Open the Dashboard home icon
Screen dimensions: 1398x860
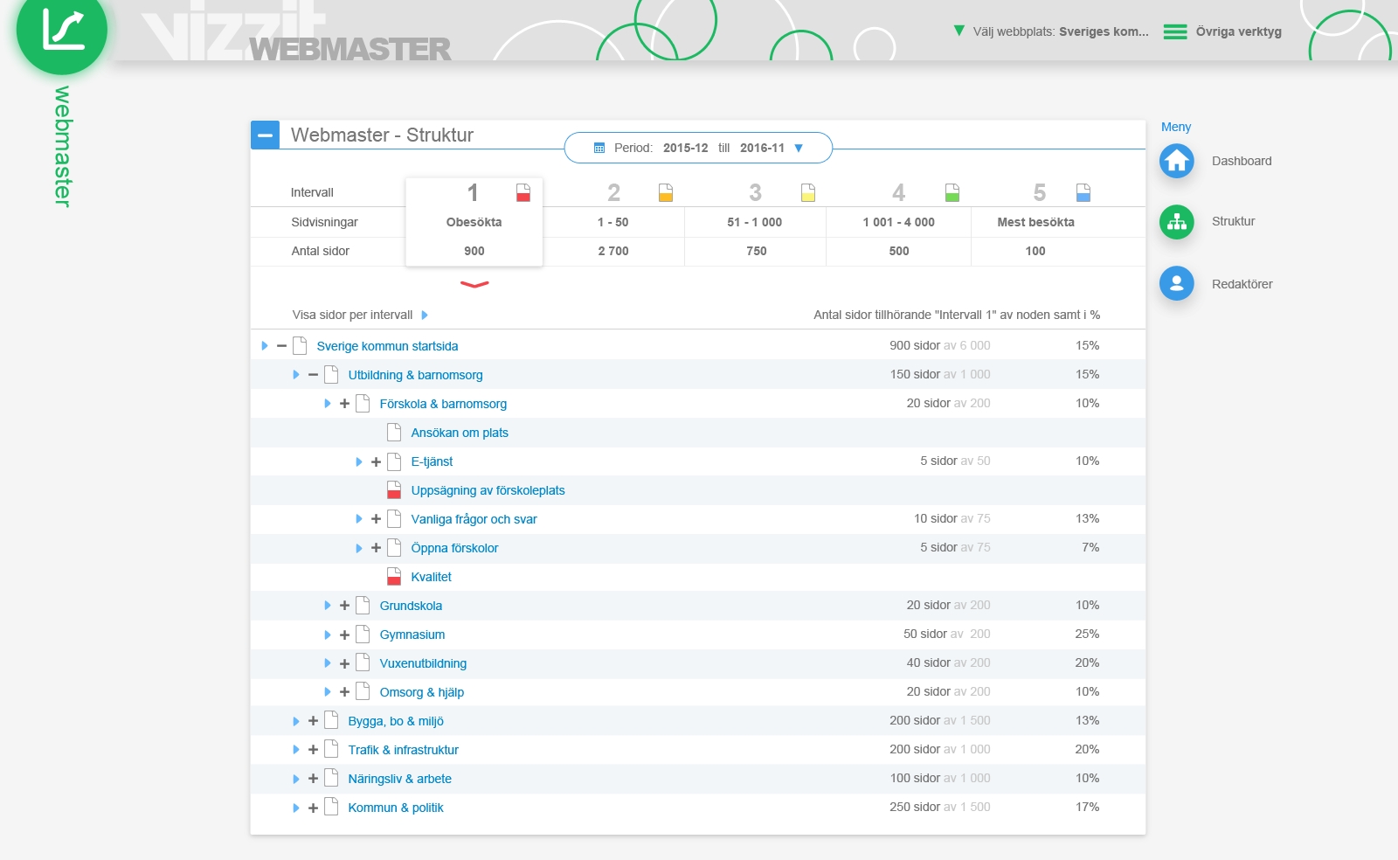click(1177, 161)
